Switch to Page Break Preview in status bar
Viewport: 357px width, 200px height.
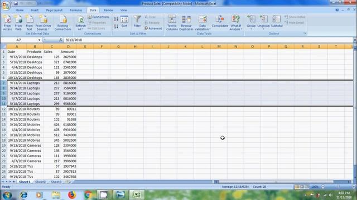click(x=307, y=187)
